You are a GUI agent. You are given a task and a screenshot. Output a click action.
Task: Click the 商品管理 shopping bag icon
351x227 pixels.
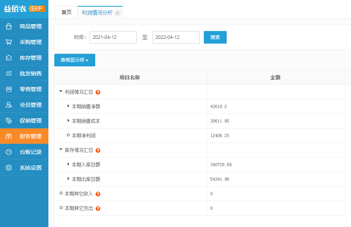[9, 26]
